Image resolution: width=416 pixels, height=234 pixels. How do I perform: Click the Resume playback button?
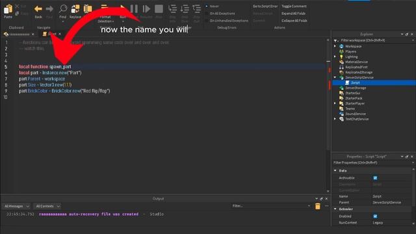coord(146,9)
